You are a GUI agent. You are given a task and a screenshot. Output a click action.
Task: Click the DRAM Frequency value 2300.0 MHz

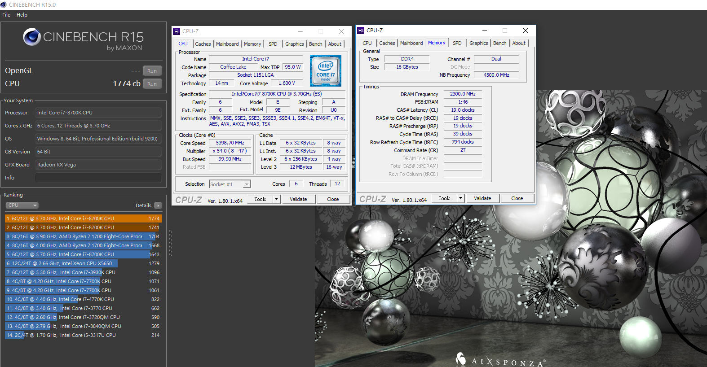click(x=463, y=94)
